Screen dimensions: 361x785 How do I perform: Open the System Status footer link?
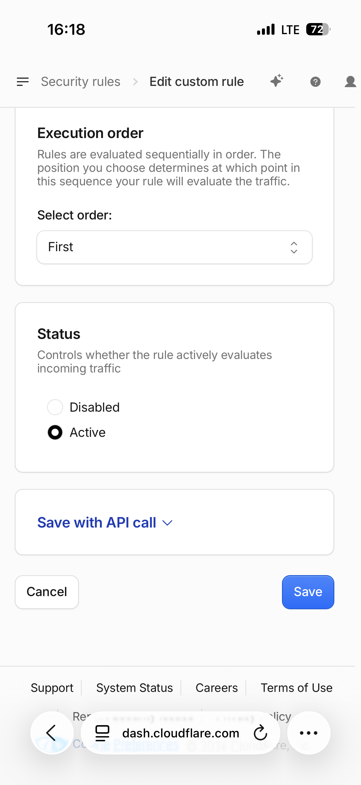point(134,688)
